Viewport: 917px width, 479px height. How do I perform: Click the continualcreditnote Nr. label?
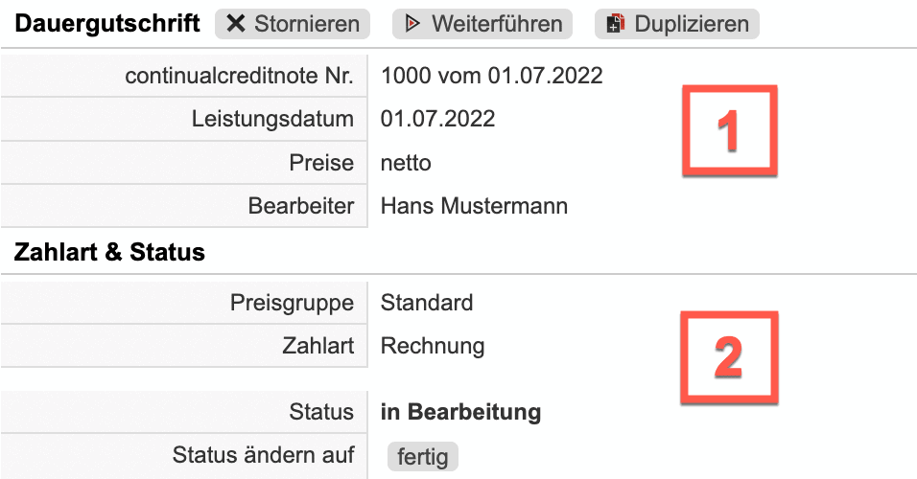pyautogui.click(x=239, y=76)
